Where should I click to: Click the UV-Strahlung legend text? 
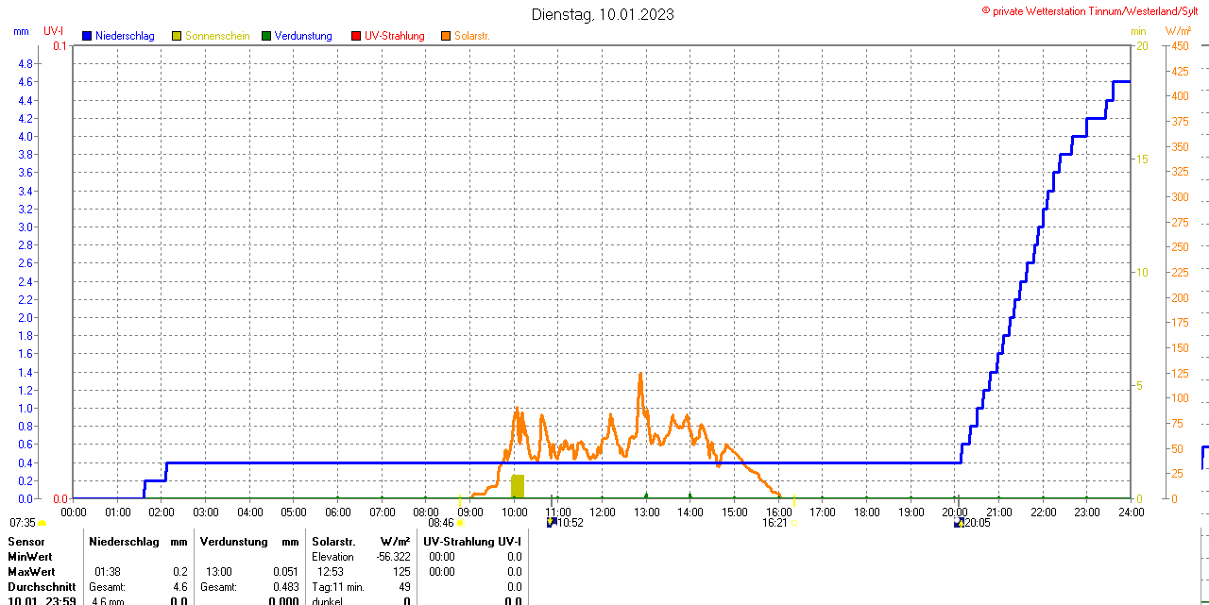394,36
